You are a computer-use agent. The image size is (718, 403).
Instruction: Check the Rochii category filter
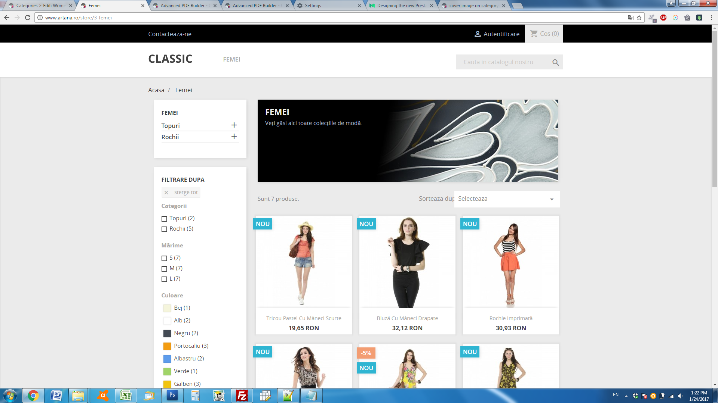pos(164,229)
